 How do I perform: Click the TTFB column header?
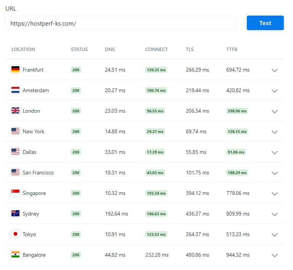pos(232,50)
